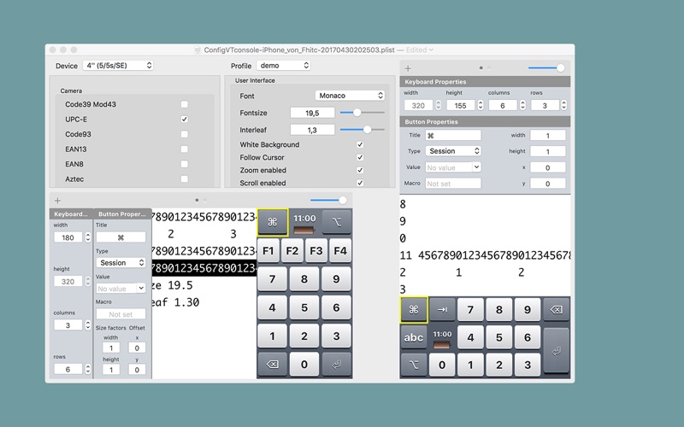Click the stepper for keyboard height 155
This screenshot has width=684, height=427.
click(x=481, y=105)
